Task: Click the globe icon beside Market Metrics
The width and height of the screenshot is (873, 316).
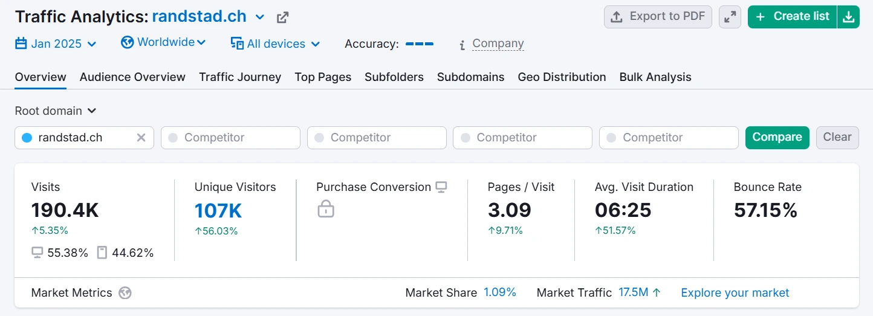Action: (x=125, y=293)
